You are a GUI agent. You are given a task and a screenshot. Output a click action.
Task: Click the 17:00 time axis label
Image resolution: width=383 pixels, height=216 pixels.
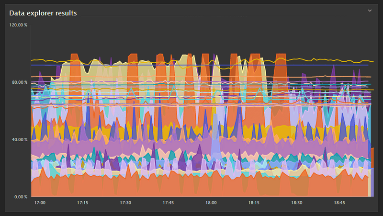pos(40,203)
